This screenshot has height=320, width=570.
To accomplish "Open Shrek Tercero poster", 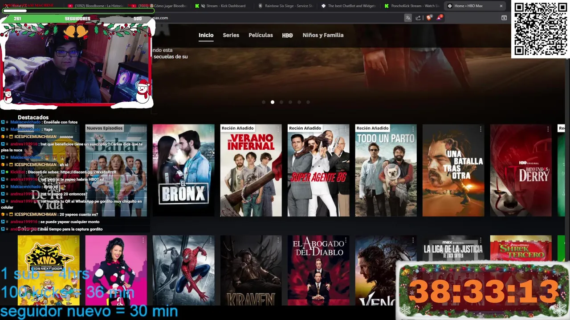I will pos(521,249).
